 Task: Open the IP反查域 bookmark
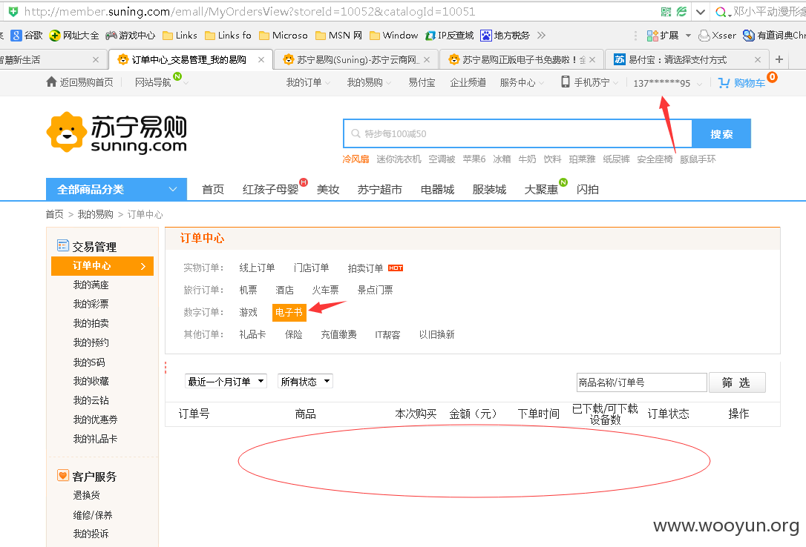coord(449,36)
